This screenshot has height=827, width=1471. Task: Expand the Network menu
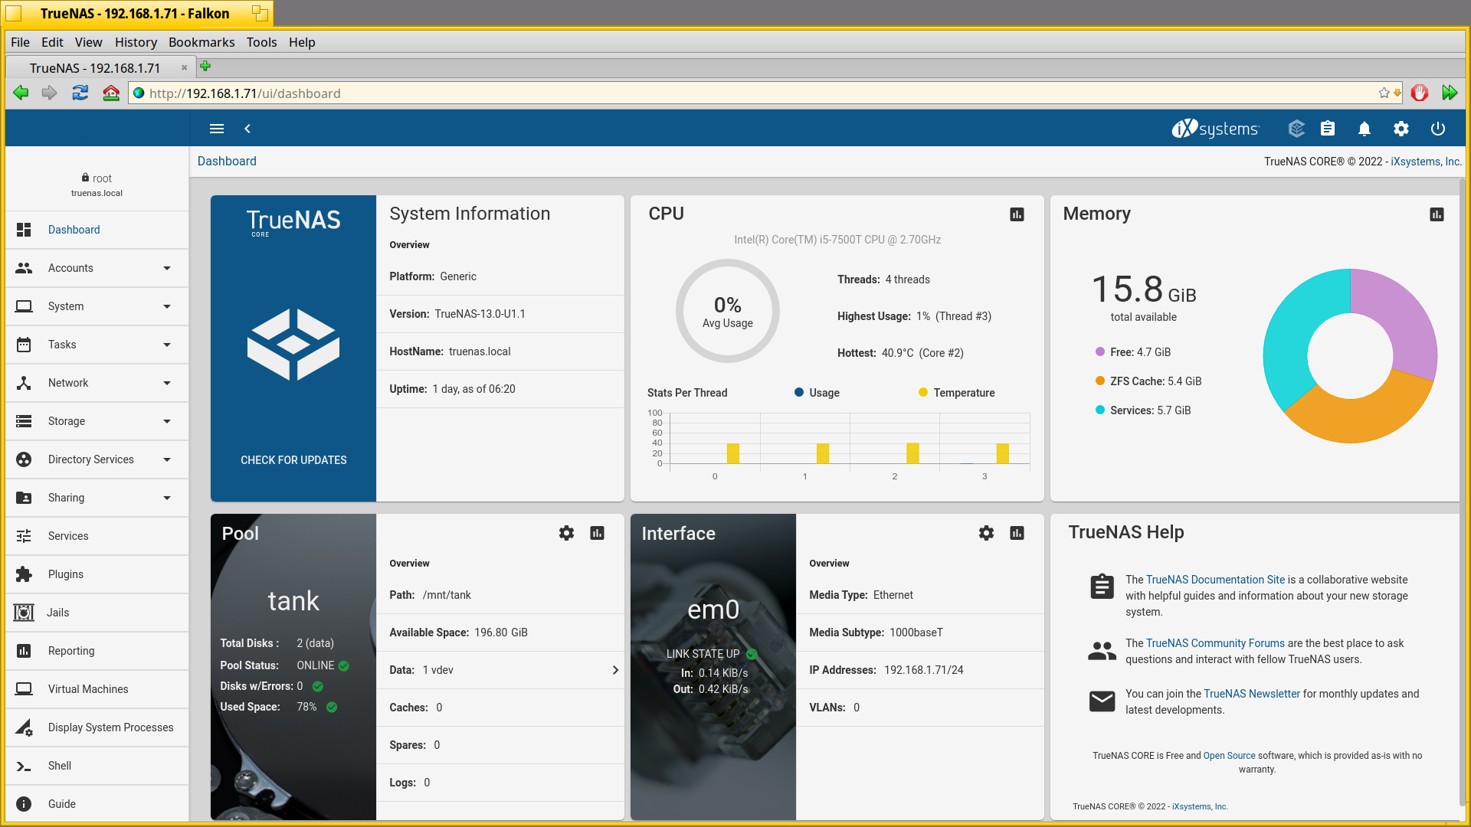pos(97,383)
